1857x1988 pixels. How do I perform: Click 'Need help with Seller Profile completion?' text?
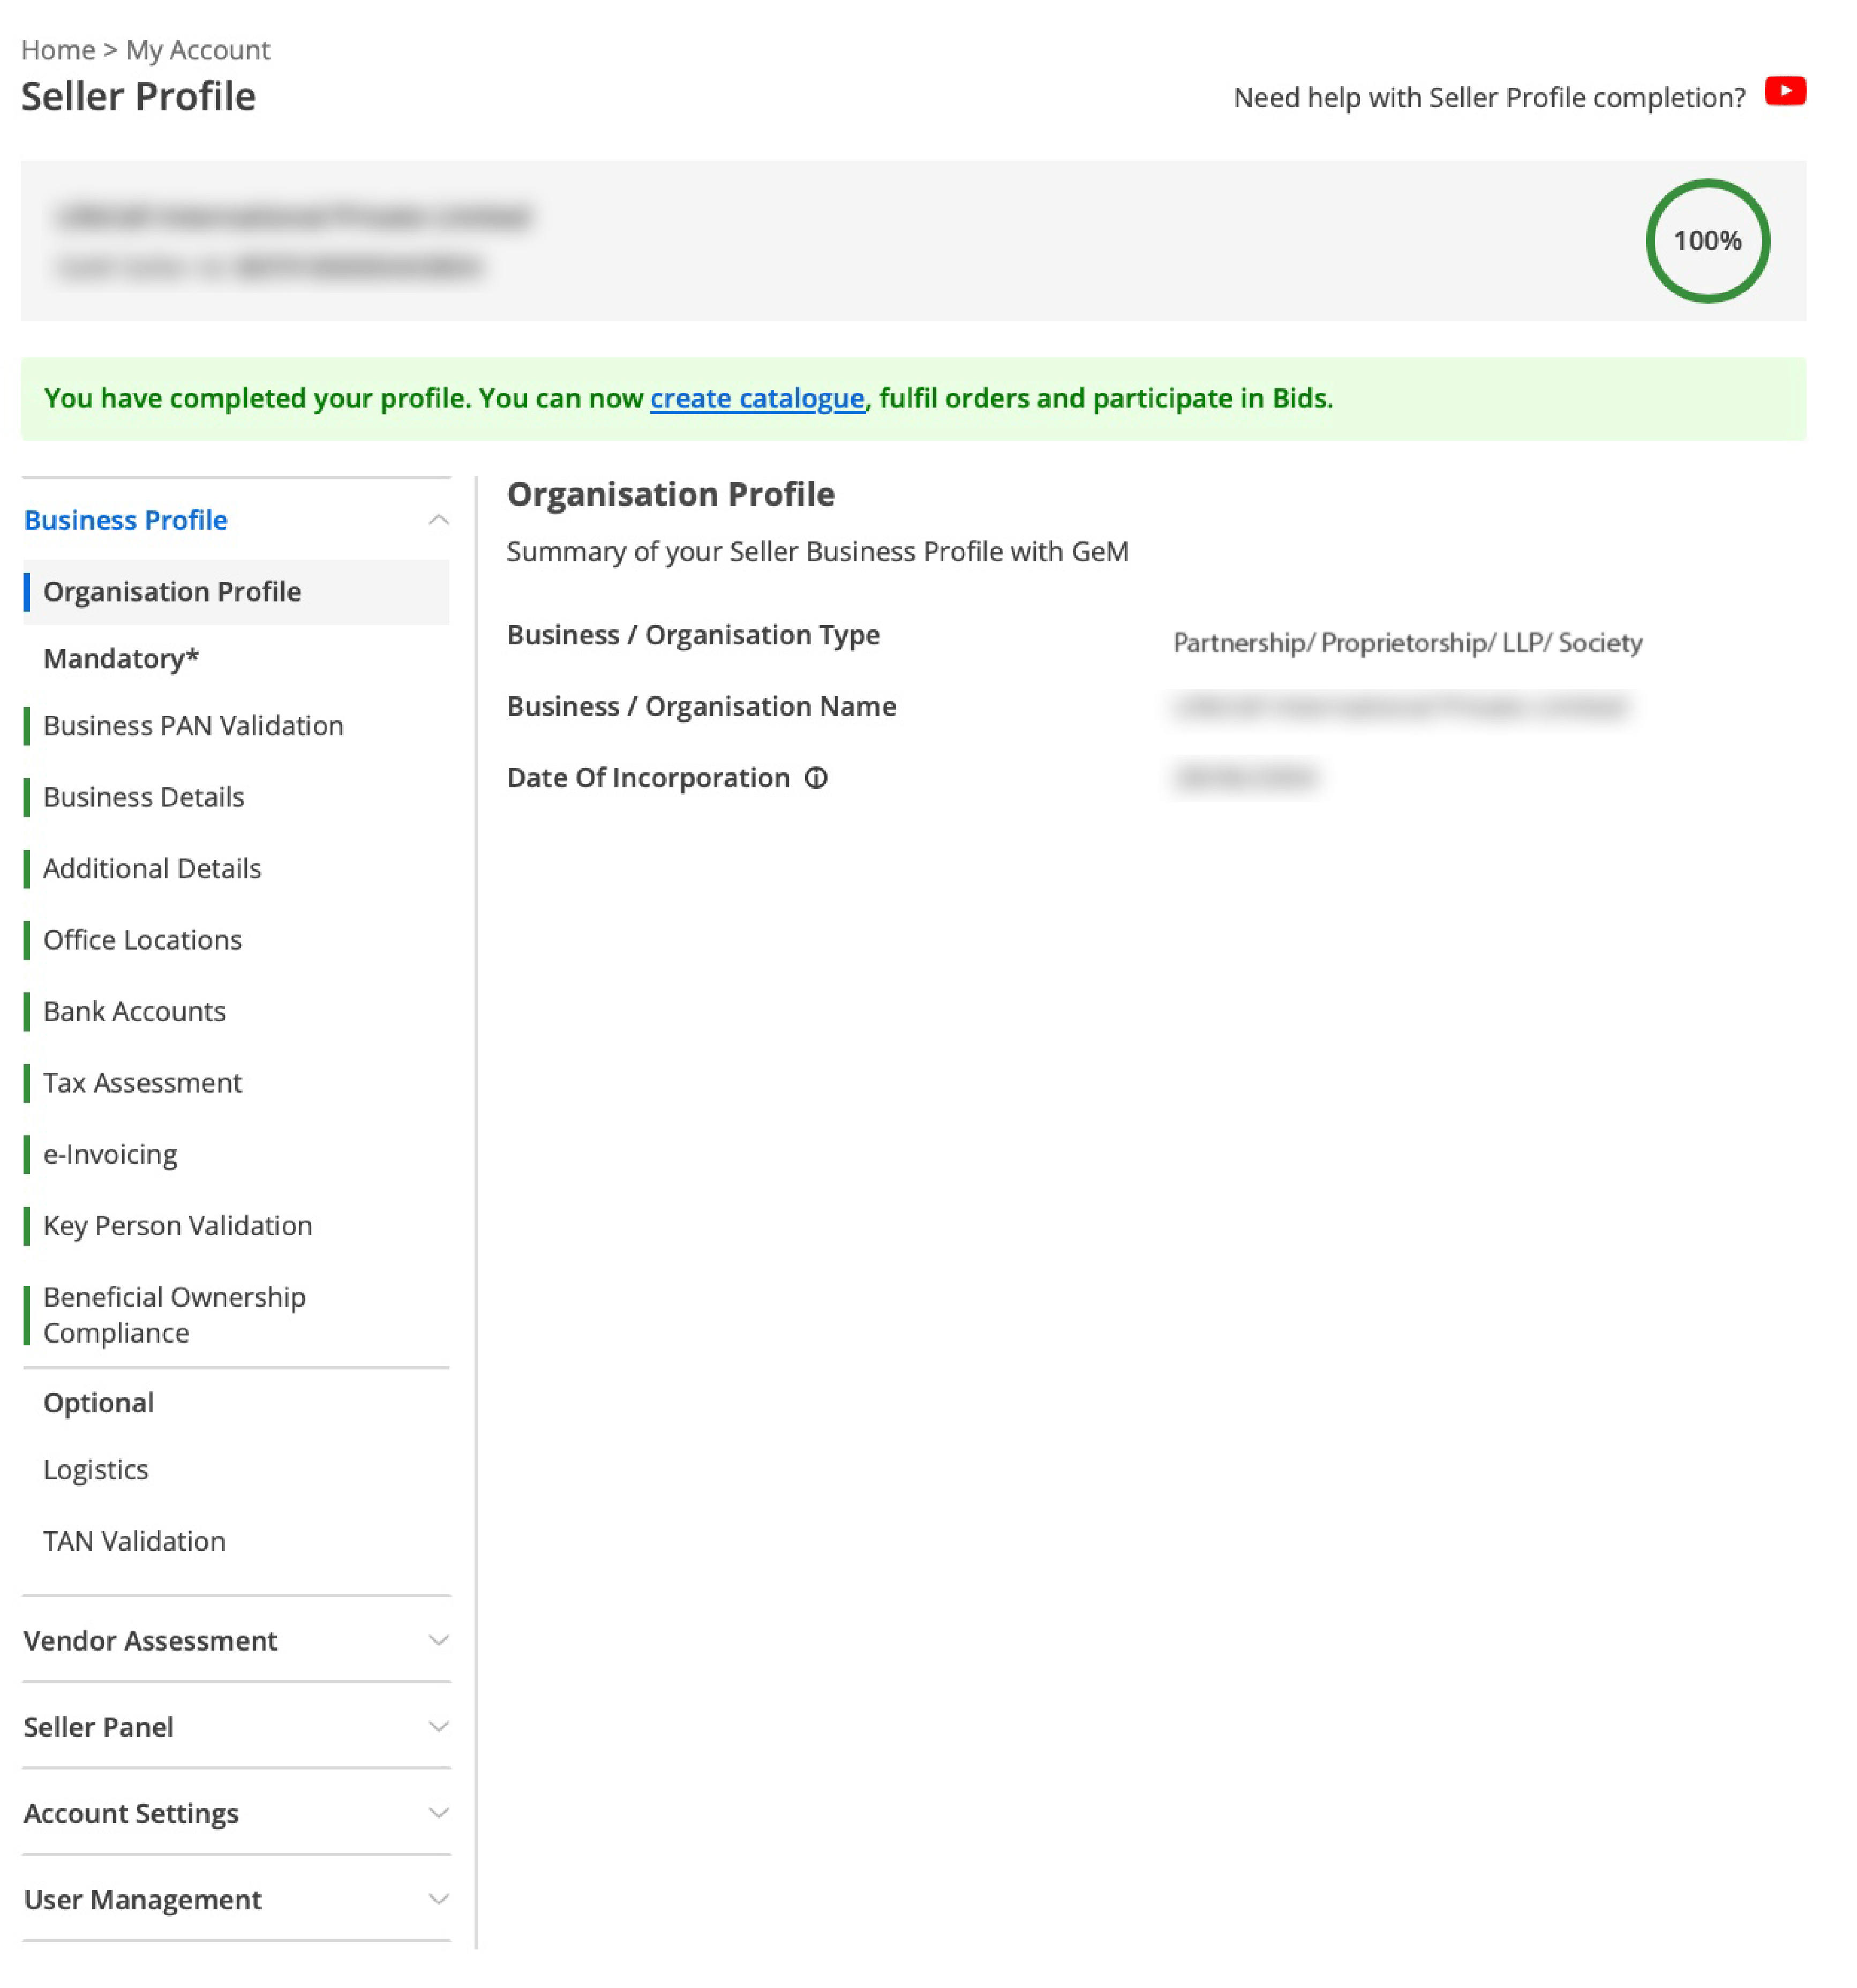1489,98
